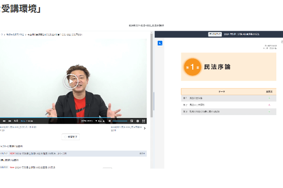Open highlighted 2024 行政書士試験 A総合講義 material row
This screenshot has height=188, width=283.
point(73,153)
